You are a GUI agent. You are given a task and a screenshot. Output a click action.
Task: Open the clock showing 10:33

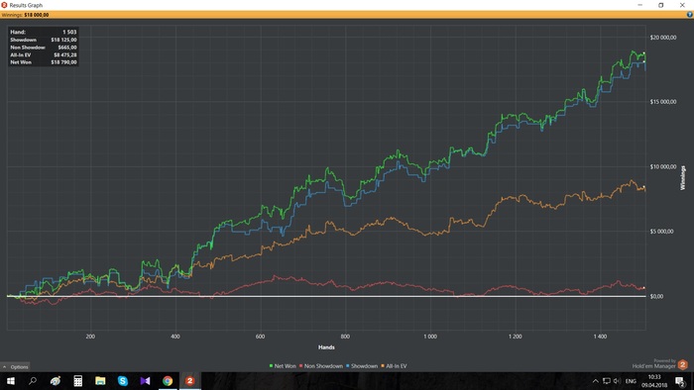click(654, 381)
